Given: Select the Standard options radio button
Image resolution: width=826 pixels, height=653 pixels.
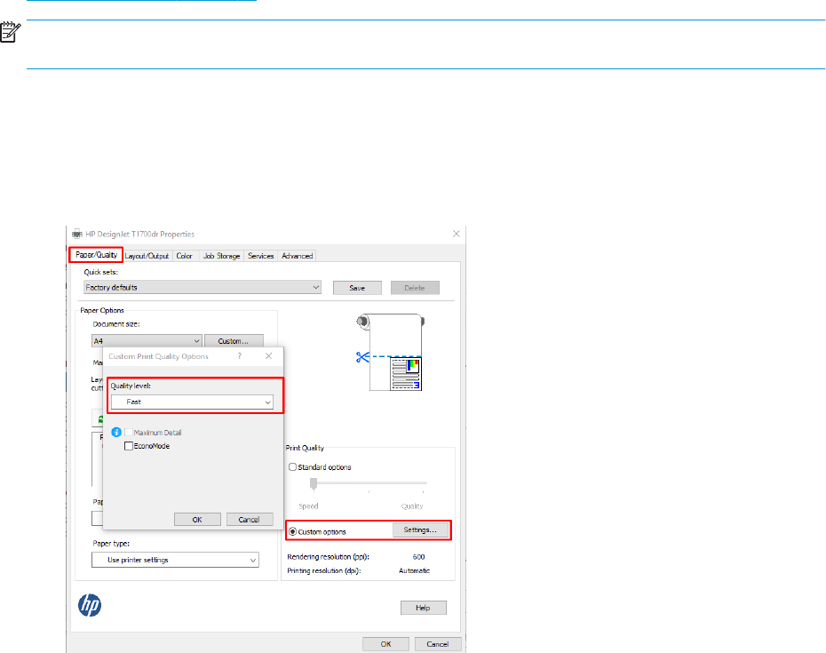Looking at the screenshot, I should tap(292, 467).
